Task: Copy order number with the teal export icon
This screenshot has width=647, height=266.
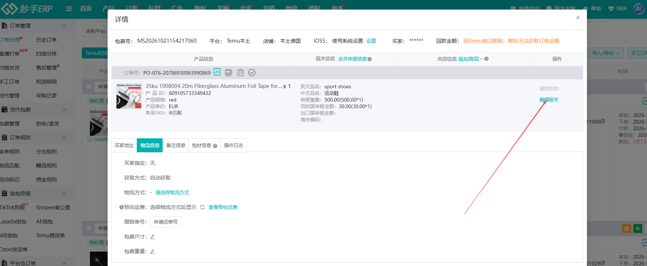Action: point(217,72)
